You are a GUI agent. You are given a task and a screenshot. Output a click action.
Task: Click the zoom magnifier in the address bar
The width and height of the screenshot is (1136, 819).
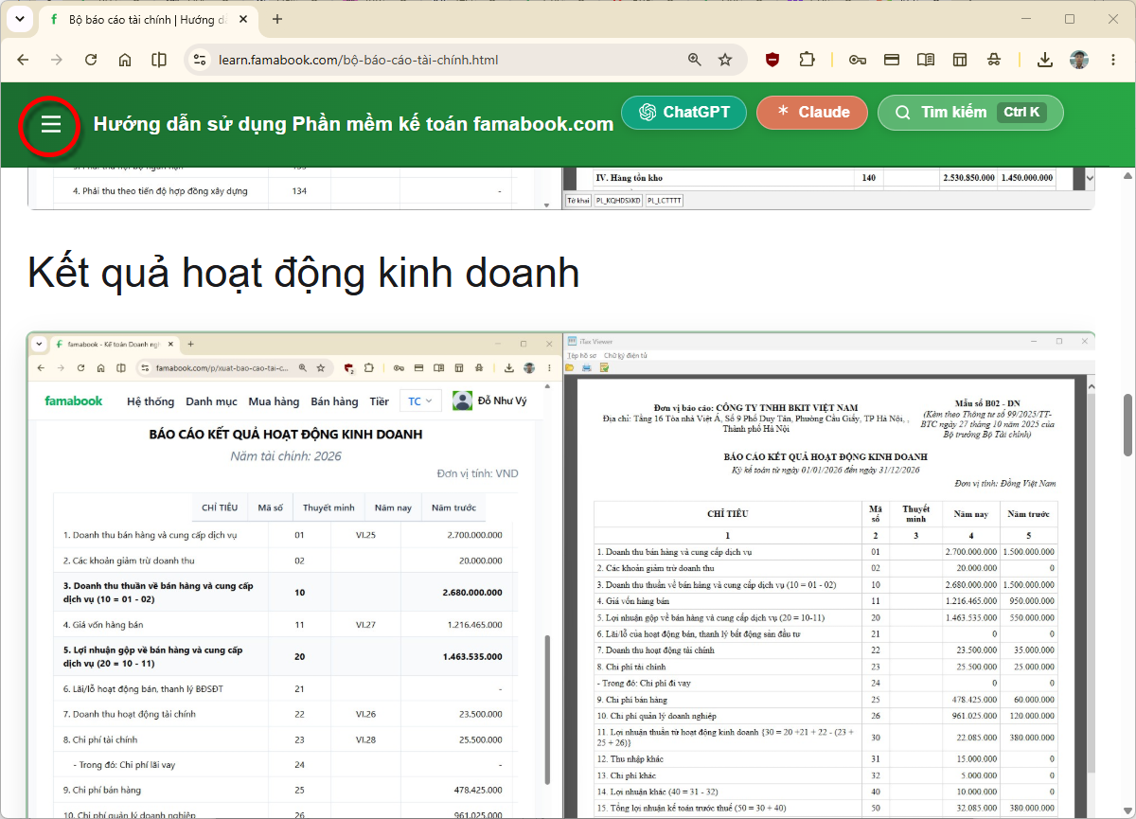695,60
